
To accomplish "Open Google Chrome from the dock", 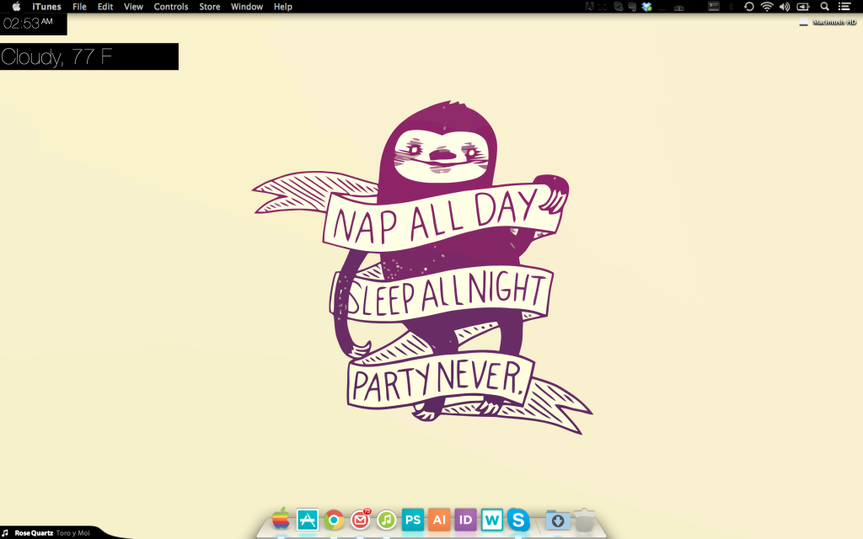I will pos(334,520).
